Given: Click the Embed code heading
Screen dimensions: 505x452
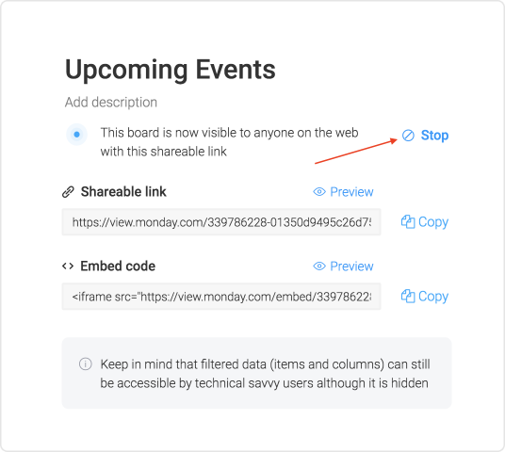Looking at the screenshot, I should pyautogui.click(x=118, y=266).
